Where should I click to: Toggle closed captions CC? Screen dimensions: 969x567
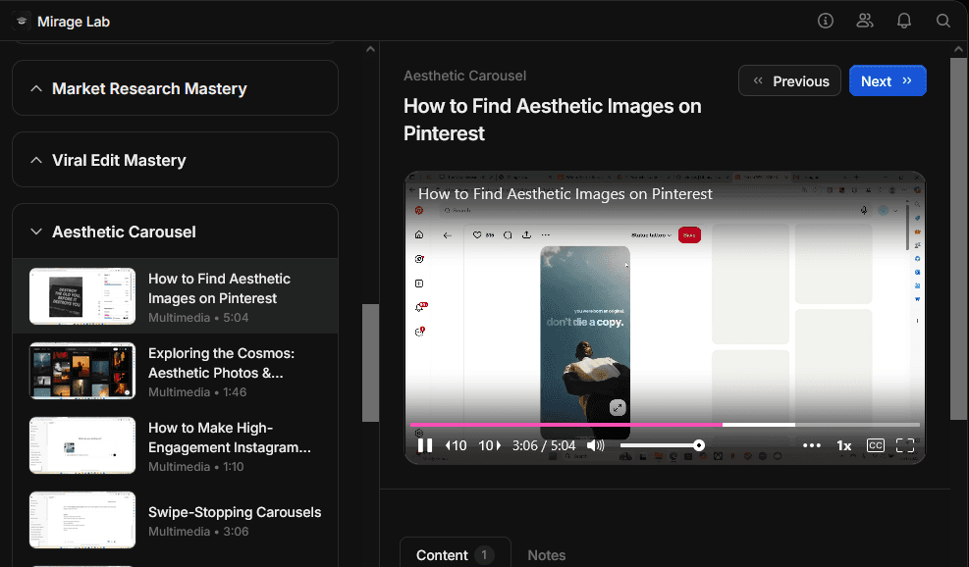(875, 445)
